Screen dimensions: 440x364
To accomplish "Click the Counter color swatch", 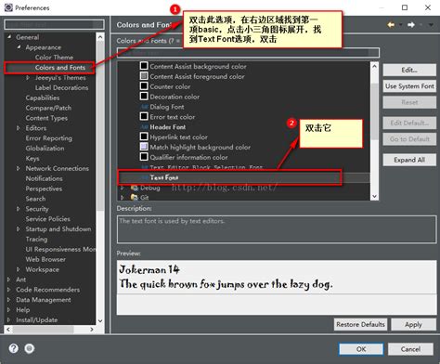I will coord(144,86).
